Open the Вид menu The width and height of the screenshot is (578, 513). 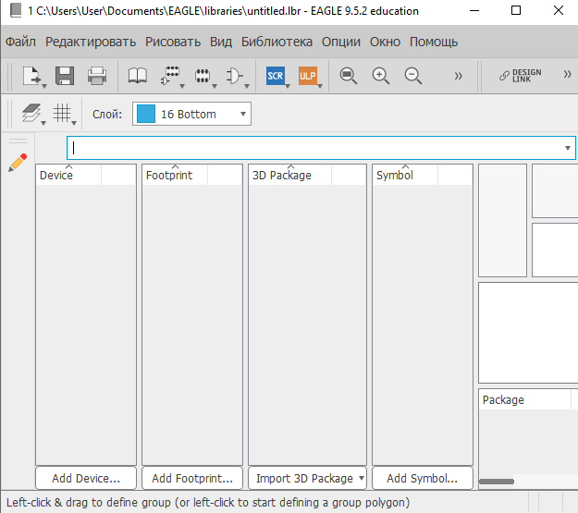tap(221, 42)
